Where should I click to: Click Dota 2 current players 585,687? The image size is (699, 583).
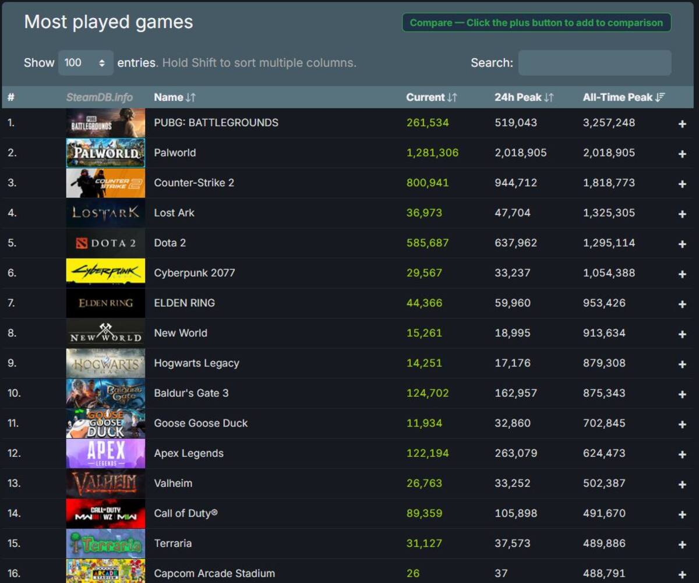pyautogui.click(x=428, y=243)
